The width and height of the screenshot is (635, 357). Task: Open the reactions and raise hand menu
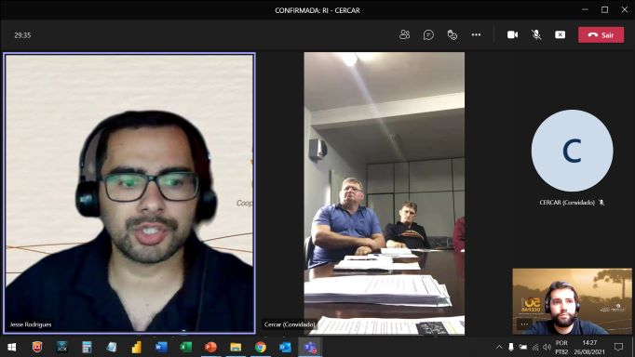tap(452, 34)
